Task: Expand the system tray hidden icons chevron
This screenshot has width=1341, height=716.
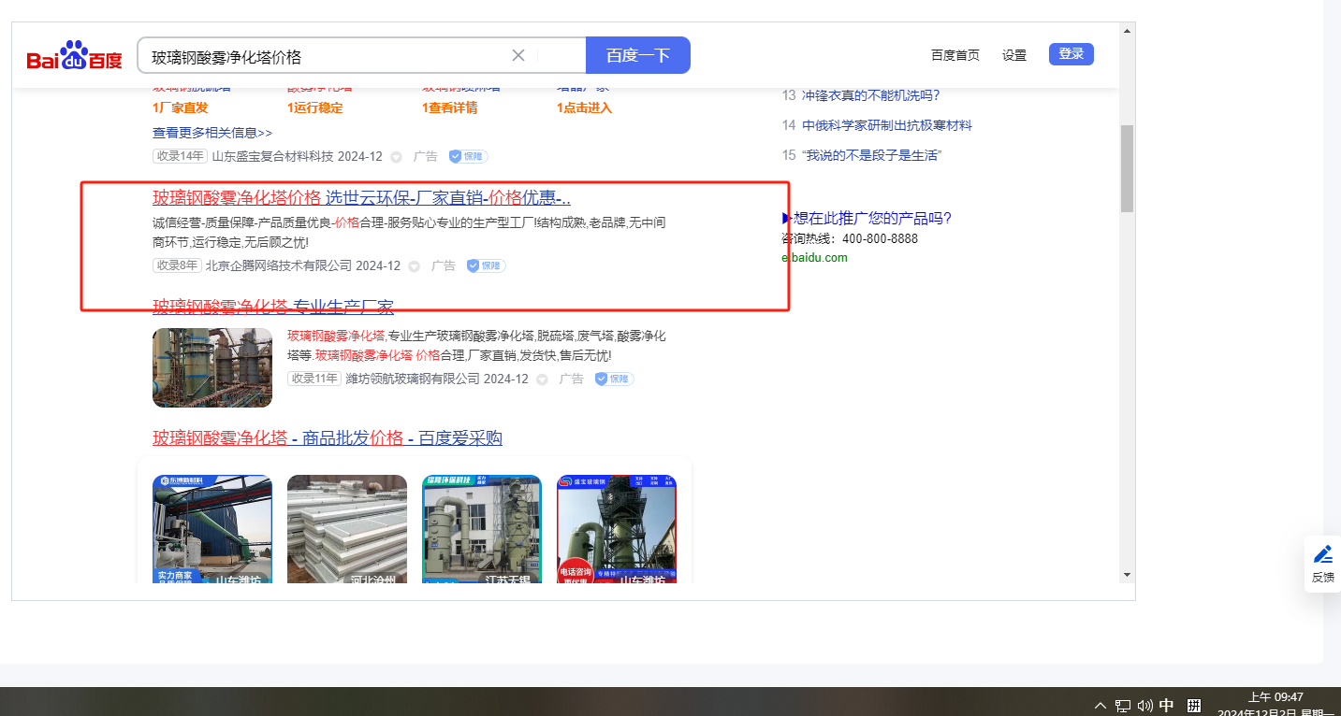Action: (1100, 706)
